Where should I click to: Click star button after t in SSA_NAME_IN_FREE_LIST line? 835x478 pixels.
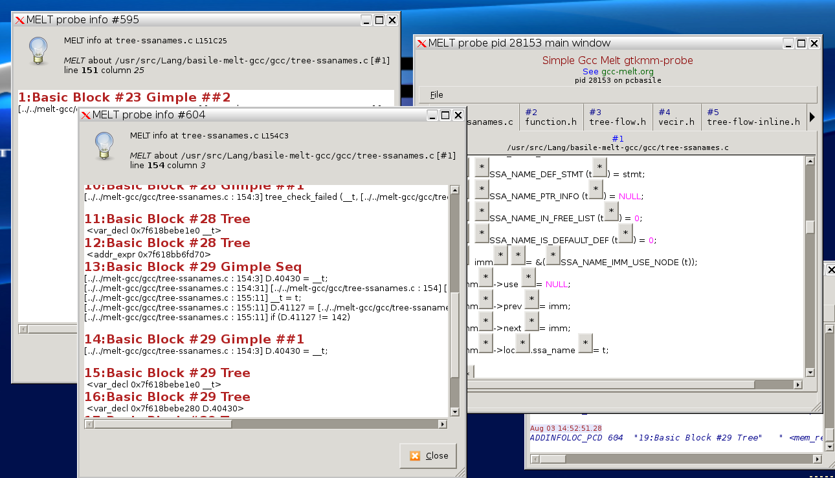[x=611, y=212]
